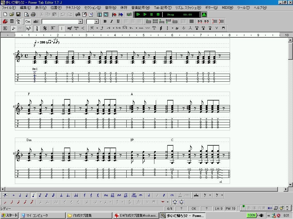Click the tempo marking 200 in the score
The width and height of the screenshot is (293, 219).
pos(42,42)
